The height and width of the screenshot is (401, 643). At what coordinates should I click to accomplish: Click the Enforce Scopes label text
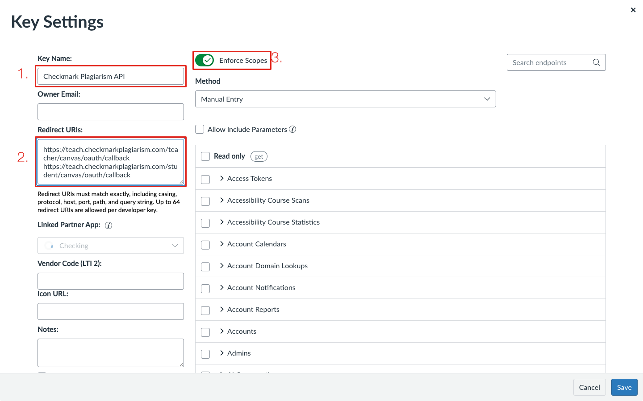[x=243, y=60]
